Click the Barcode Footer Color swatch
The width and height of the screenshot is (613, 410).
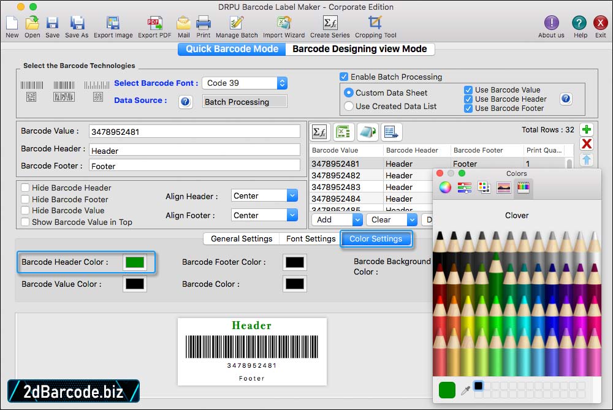pos(295,262)
